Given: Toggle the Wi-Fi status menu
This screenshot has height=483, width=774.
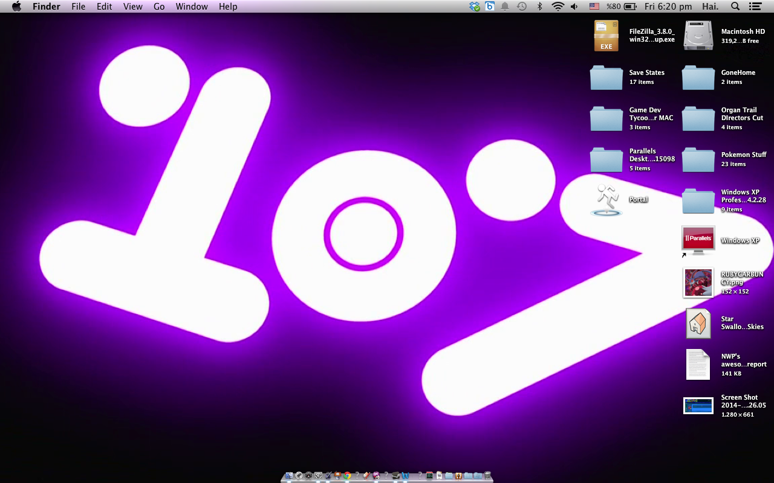Looking at the screenshot, I should point(558,7).
